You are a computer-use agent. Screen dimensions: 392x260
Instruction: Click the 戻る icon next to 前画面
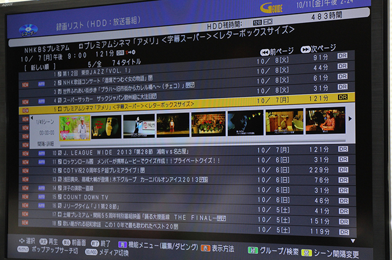tap(66, 242)
